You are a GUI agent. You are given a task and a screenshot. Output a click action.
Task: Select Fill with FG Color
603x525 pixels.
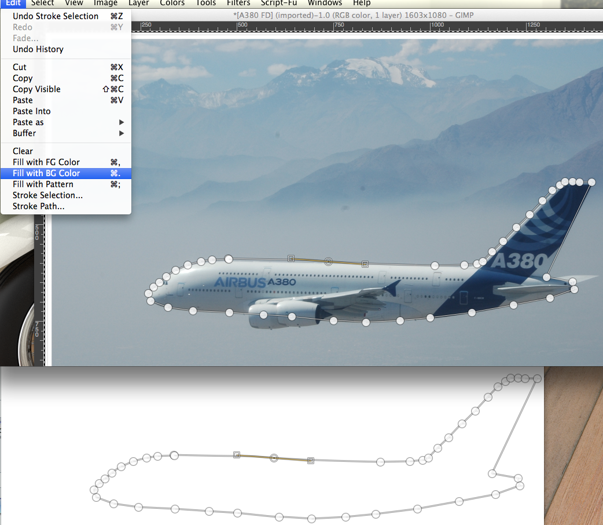coord(66,162)
